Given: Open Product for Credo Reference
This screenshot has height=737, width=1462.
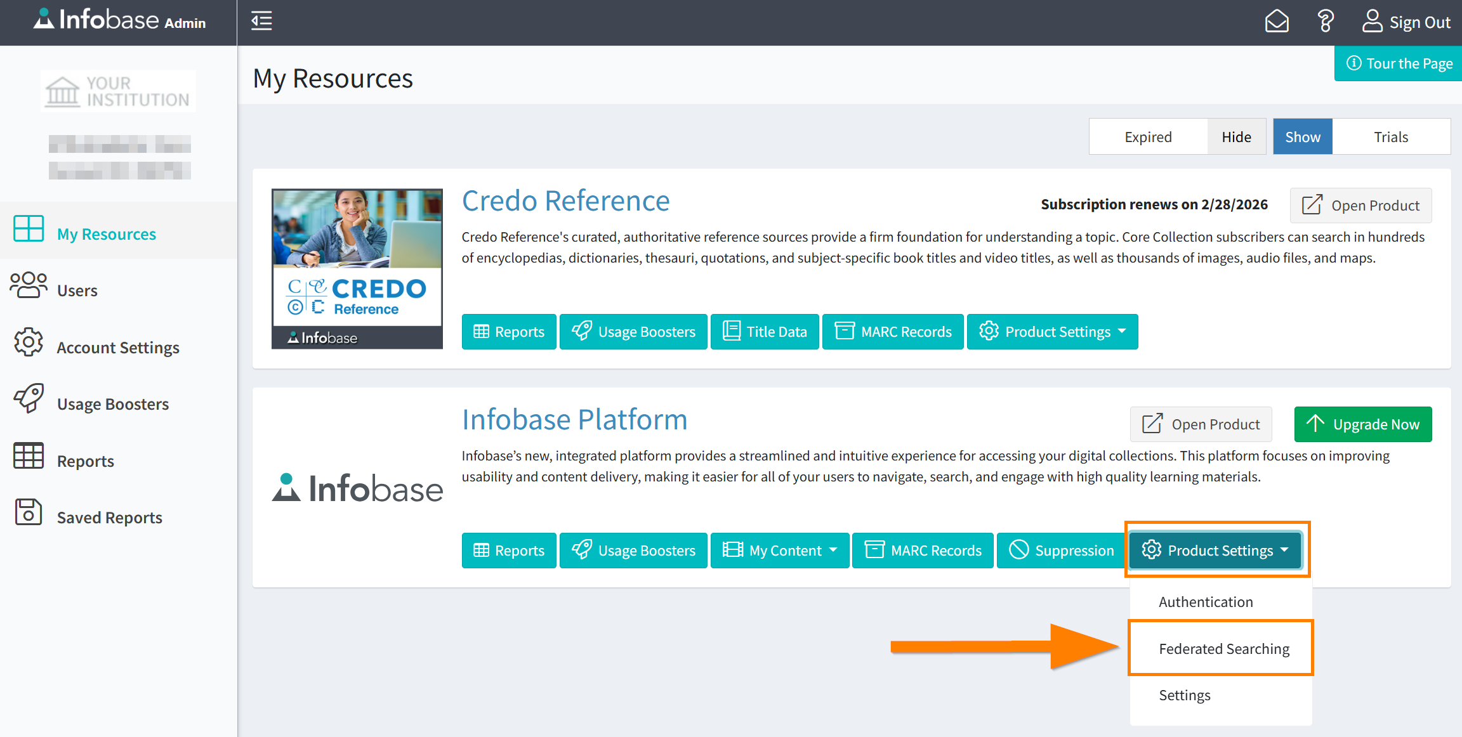Looking at the screenshot, I should coord(1360,205).
